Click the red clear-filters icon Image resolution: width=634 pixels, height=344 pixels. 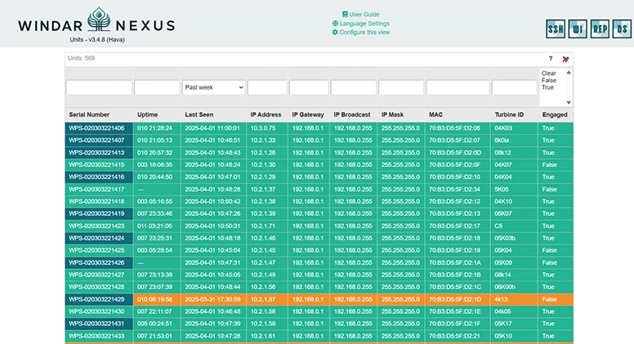coord(565,59)
